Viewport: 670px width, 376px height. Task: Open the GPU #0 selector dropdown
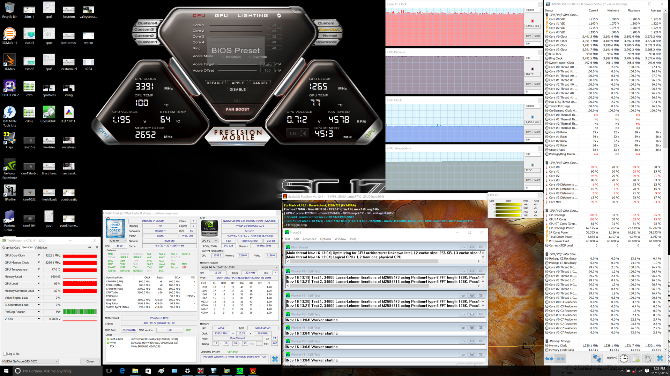pyautogui.click(x=209, y=241)
